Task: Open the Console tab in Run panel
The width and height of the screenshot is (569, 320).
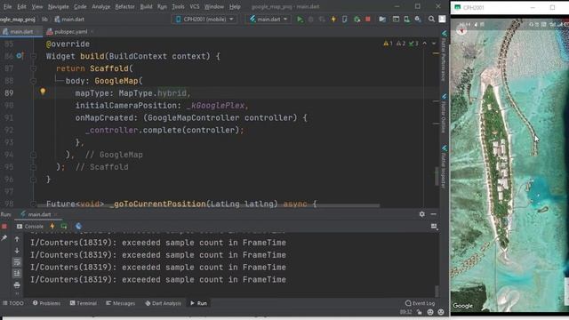Action: point(29,227)
